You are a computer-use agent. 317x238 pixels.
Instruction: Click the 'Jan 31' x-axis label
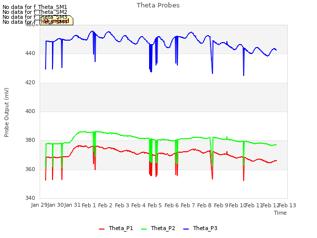(72, 205)
